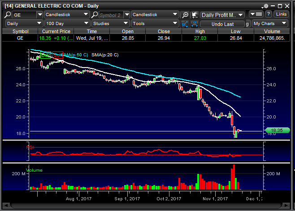Screen dimensions: 295x211
Task: Click the 24,786,865 volume value
Action: pyautogui.click(x=272, y=38)
